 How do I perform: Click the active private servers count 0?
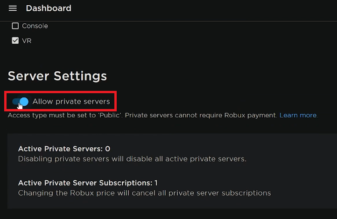point(108,149)
